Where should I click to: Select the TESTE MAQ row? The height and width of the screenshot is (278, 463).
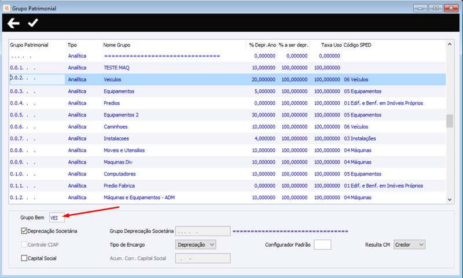(x=227, y=68)
